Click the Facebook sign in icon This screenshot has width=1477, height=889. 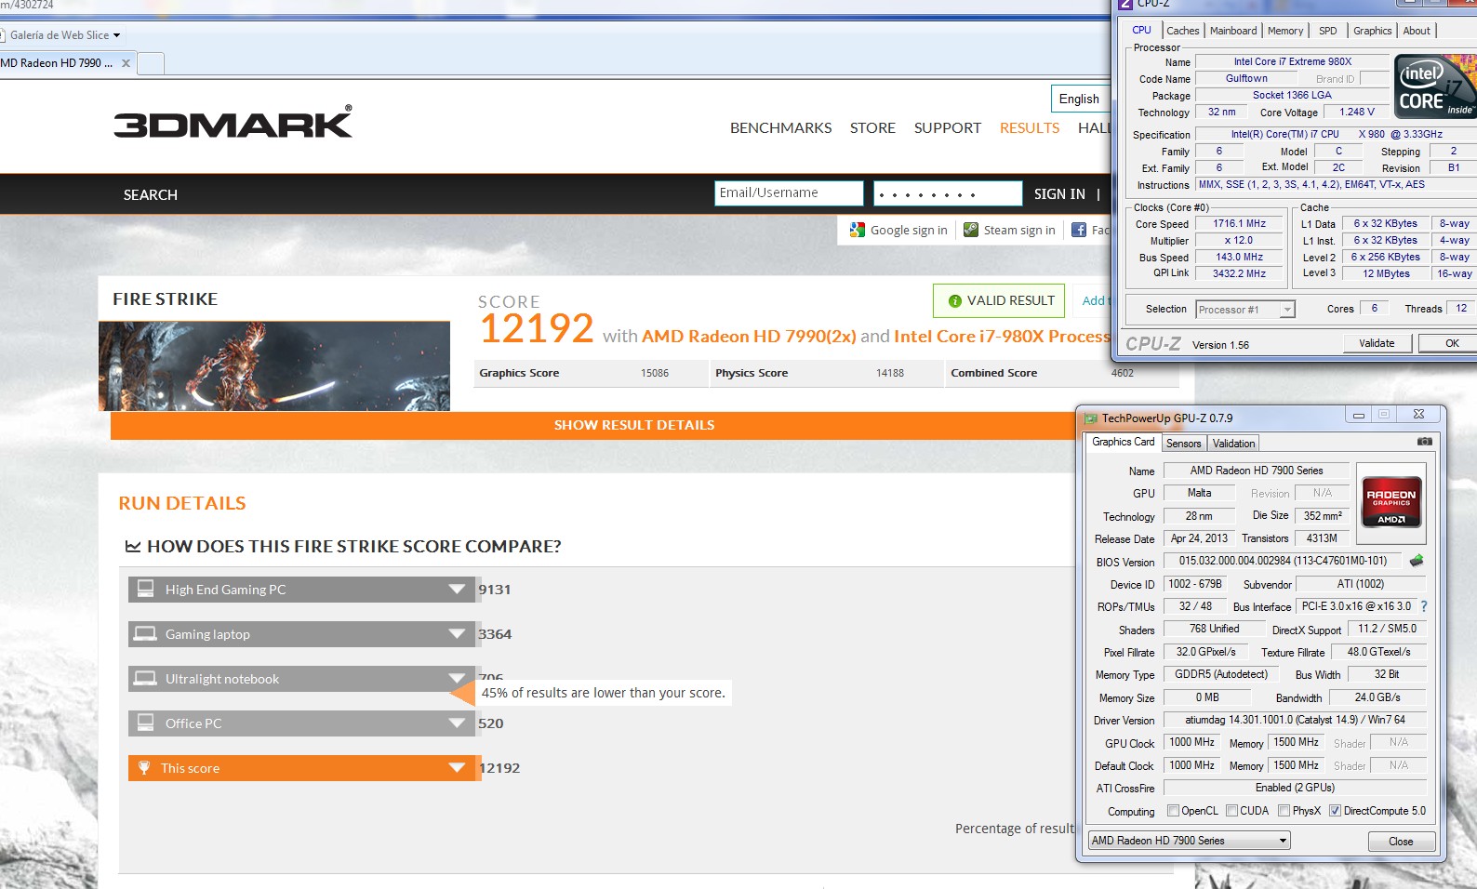1079,230
